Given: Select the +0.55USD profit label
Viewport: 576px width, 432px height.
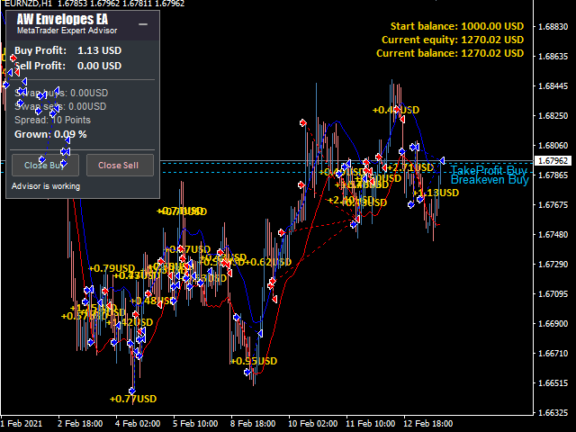Looking at the screenshot, I should [253, 361].
